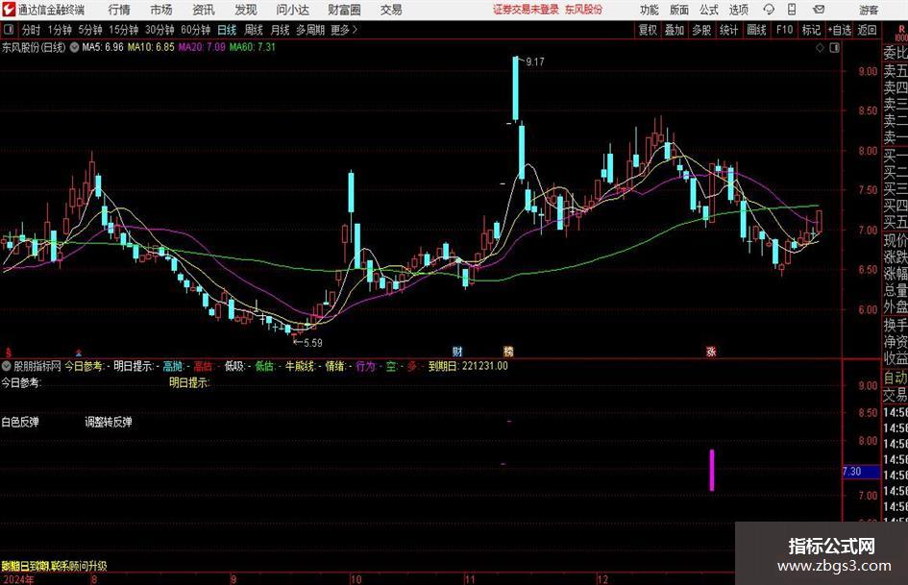The width and height of the screenshot is (908, 585).
Task: Click the 叠加 overlay button
Action: [x=675, y=30]
